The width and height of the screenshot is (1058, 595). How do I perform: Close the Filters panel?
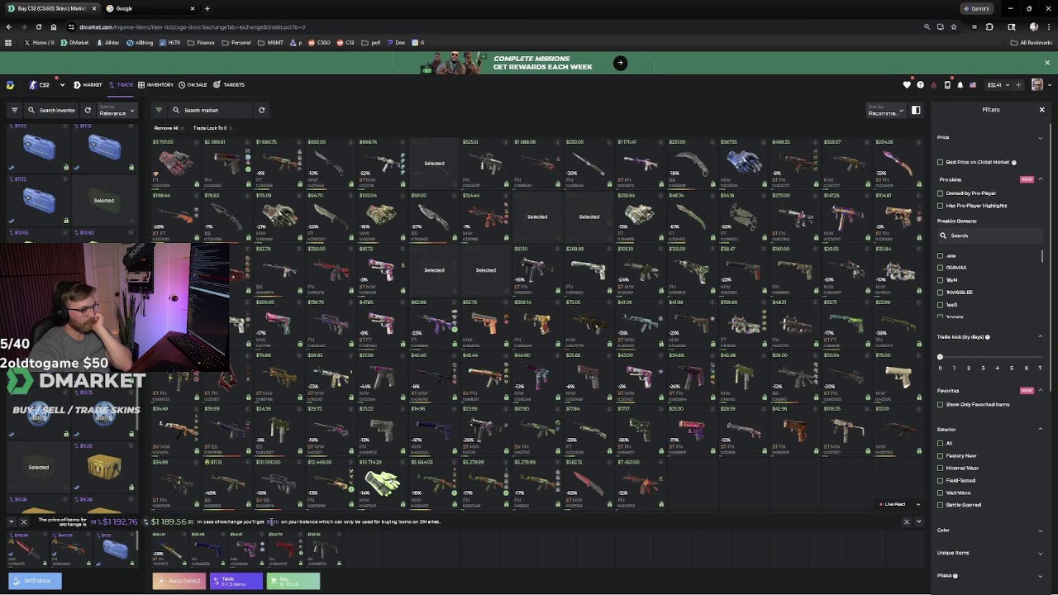pyautogui.click(x=1041, y=110)
